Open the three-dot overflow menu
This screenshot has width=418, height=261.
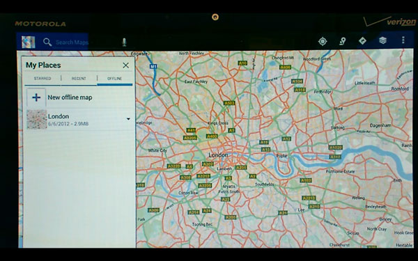403,40
